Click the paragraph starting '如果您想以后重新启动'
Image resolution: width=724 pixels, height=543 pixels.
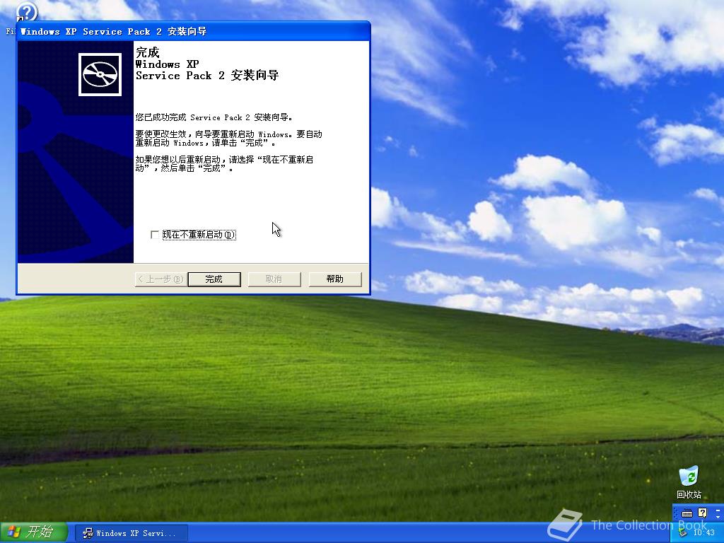pyautogui.click(x=224, y=164)
